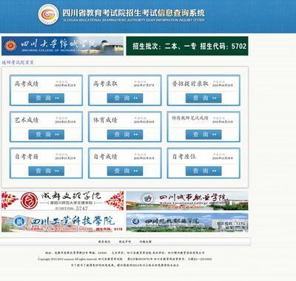Open 四川工业科技学院 banner ad
The image size is (296, 281).
pos(62,223)
